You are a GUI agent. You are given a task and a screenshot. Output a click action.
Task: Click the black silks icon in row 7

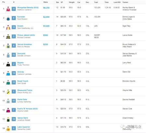coord(8,64)
